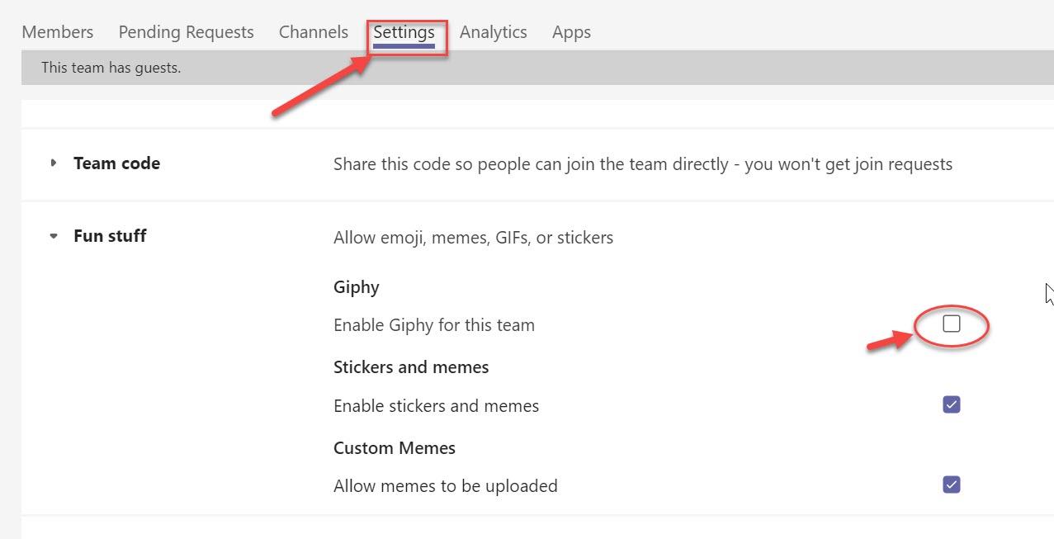Click the Team code disclosure triangle
This screenshot has height=539, width=1054.
[x=53, y=163]
